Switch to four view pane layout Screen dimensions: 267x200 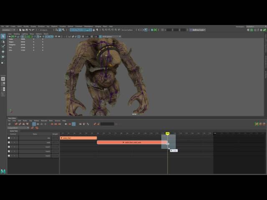3,84
